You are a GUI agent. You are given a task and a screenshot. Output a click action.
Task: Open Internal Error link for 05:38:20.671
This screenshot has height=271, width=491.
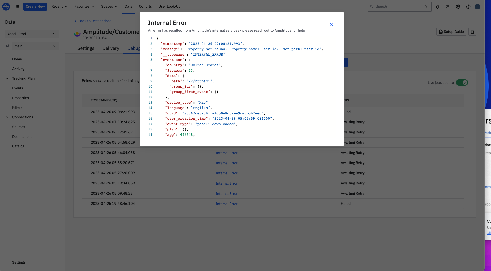tap(226, 163)
